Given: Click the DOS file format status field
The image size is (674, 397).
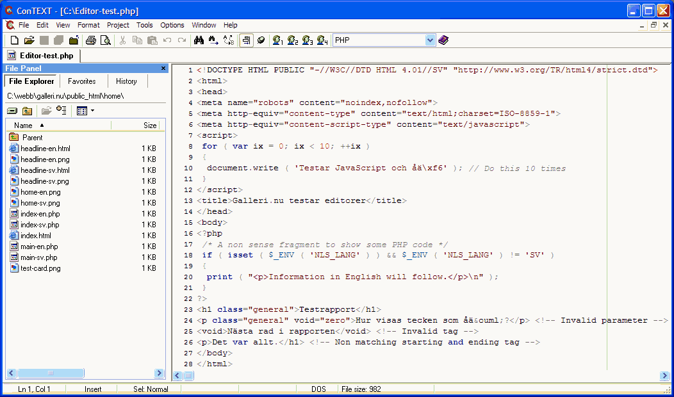Looking at the screenshot, I should pos(318,389).
